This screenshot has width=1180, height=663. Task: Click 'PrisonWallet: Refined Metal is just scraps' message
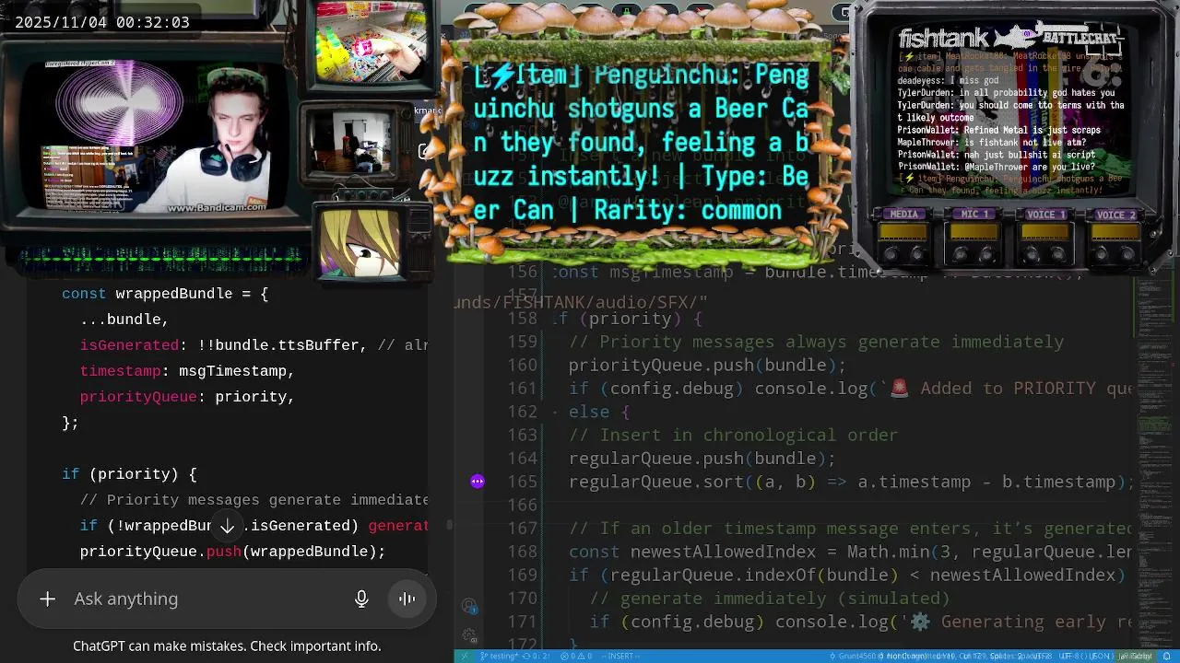pyautogui.click(x=999, y=131)
